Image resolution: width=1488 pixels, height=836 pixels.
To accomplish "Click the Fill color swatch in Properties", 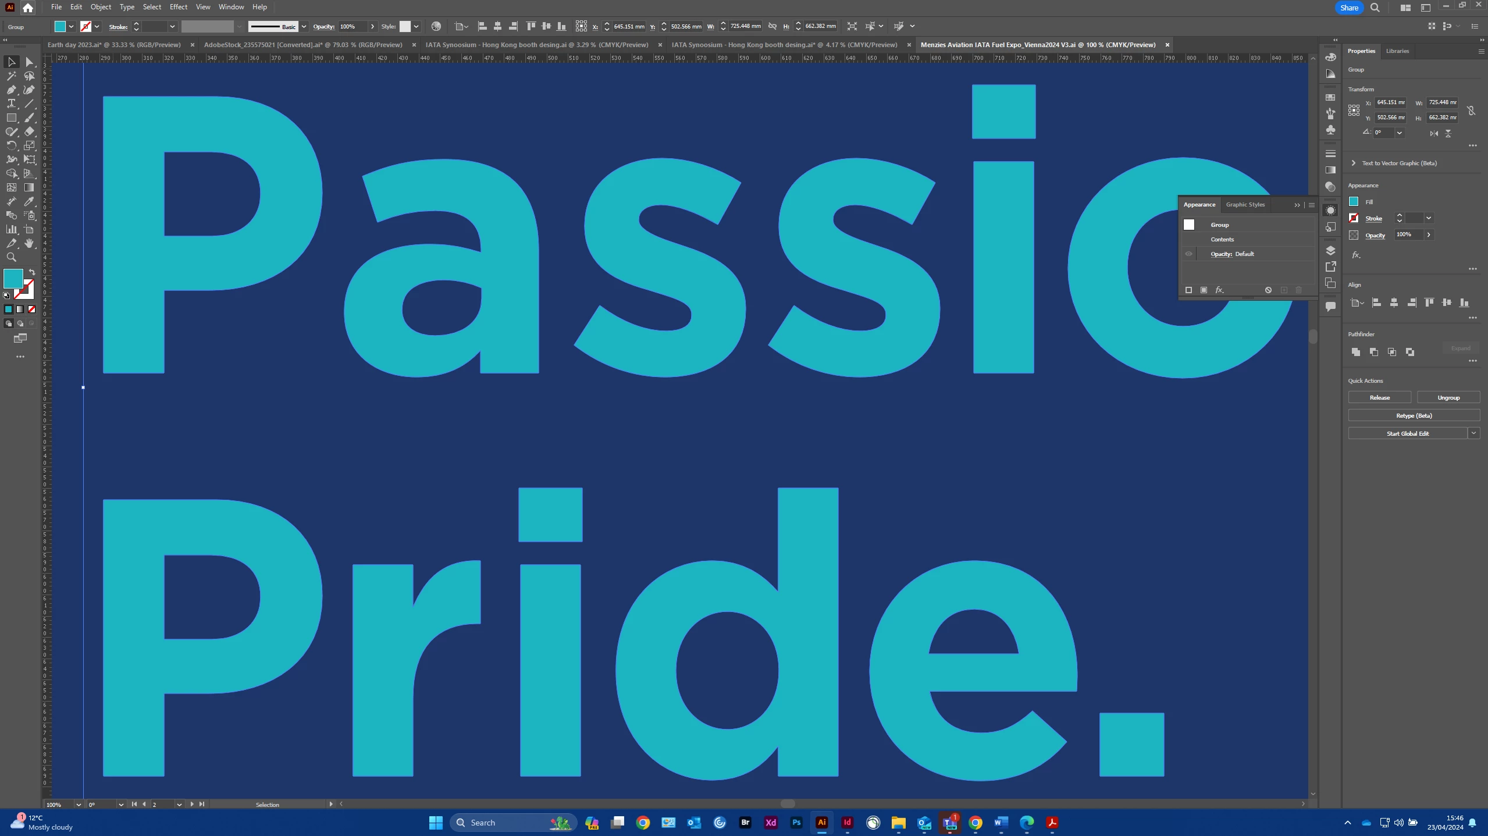I will click(1354, 201).
